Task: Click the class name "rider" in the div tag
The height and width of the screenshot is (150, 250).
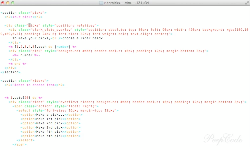Action: pyautogui.click(x=37, y=102)
